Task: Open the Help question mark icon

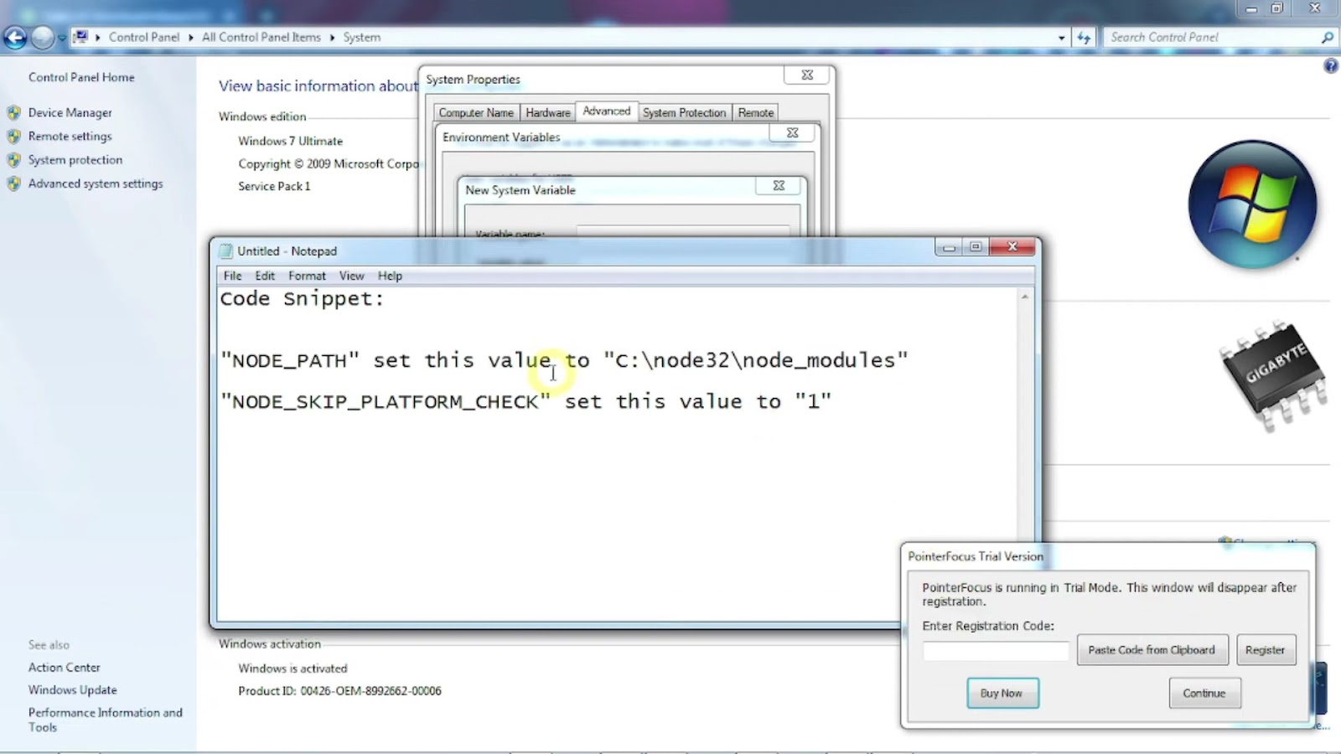Action: click(1330, 66)
